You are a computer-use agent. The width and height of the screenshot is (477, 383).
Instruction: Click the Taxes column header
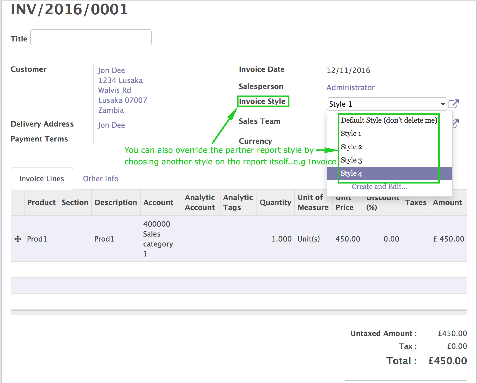click(416, 203)
